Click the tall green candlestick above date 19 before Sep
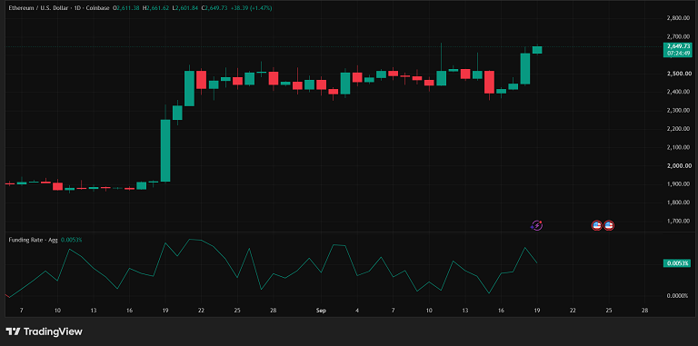 click(165, 151)
